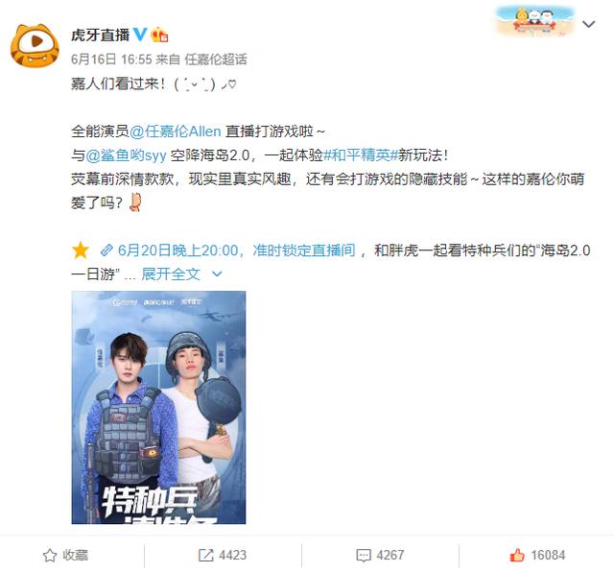Screen dimensions: 614x572
Task: Click the blue verified V badge
Action: click(x=140, y=35)
